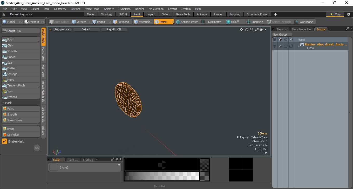Open application settings gear at top right
The width and height of the screenshot is (353, 189).
(348, 14)
